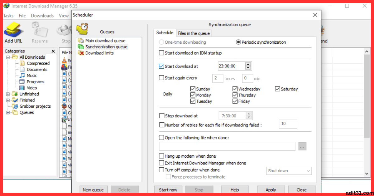374x196 pixels.
Task: Click the Video category filmstrip icon
Action: (22, 88)
